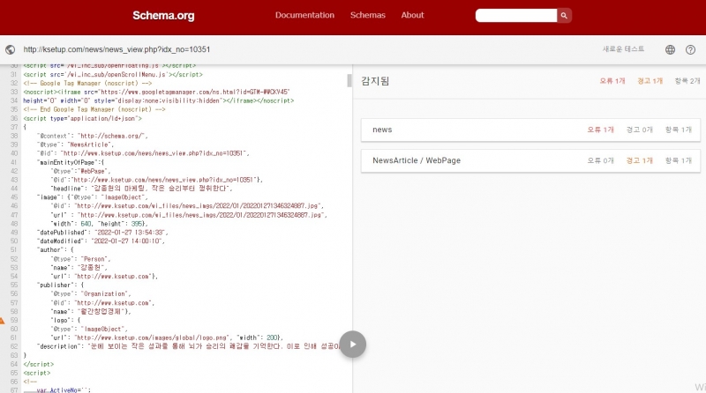Viewport: 706px width, 393px height.
Task: Click 오류 1개 in the news row
Action: pos(600,130)
